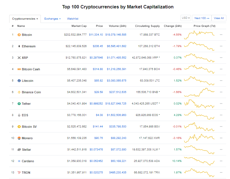Click the Binance Coin logo icon
The height and width of the screenshot is (179, 230).
19,92
